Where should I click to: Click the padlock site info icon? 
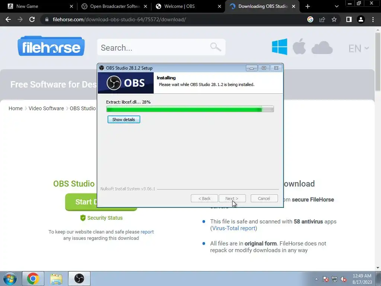pyautogui.click(x=47, y=19)
